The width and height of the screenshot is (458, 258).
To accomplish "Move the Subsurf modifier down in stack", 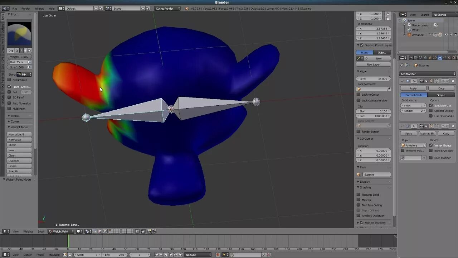I will (x=447, y=81).
